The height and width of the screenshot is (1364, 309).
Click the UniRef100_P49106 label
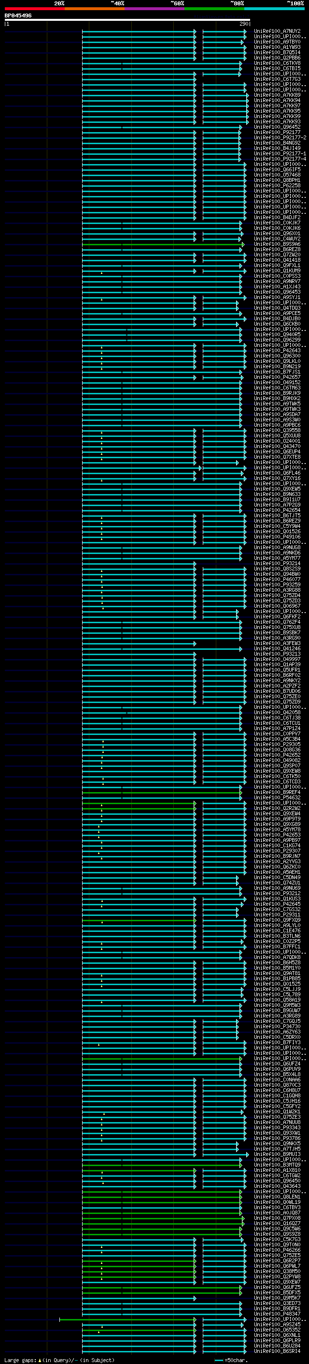pos(277,537)
